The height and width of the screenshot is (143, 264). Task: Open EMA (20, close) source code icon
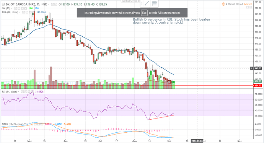[30, 12]
